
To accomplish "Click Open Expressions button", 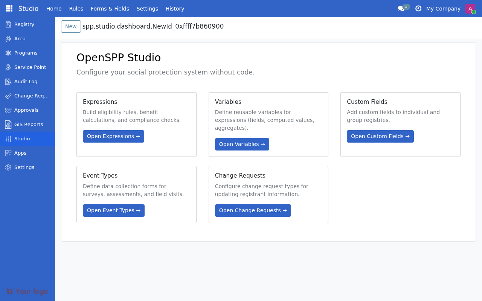I will click(x=113, y=136).
